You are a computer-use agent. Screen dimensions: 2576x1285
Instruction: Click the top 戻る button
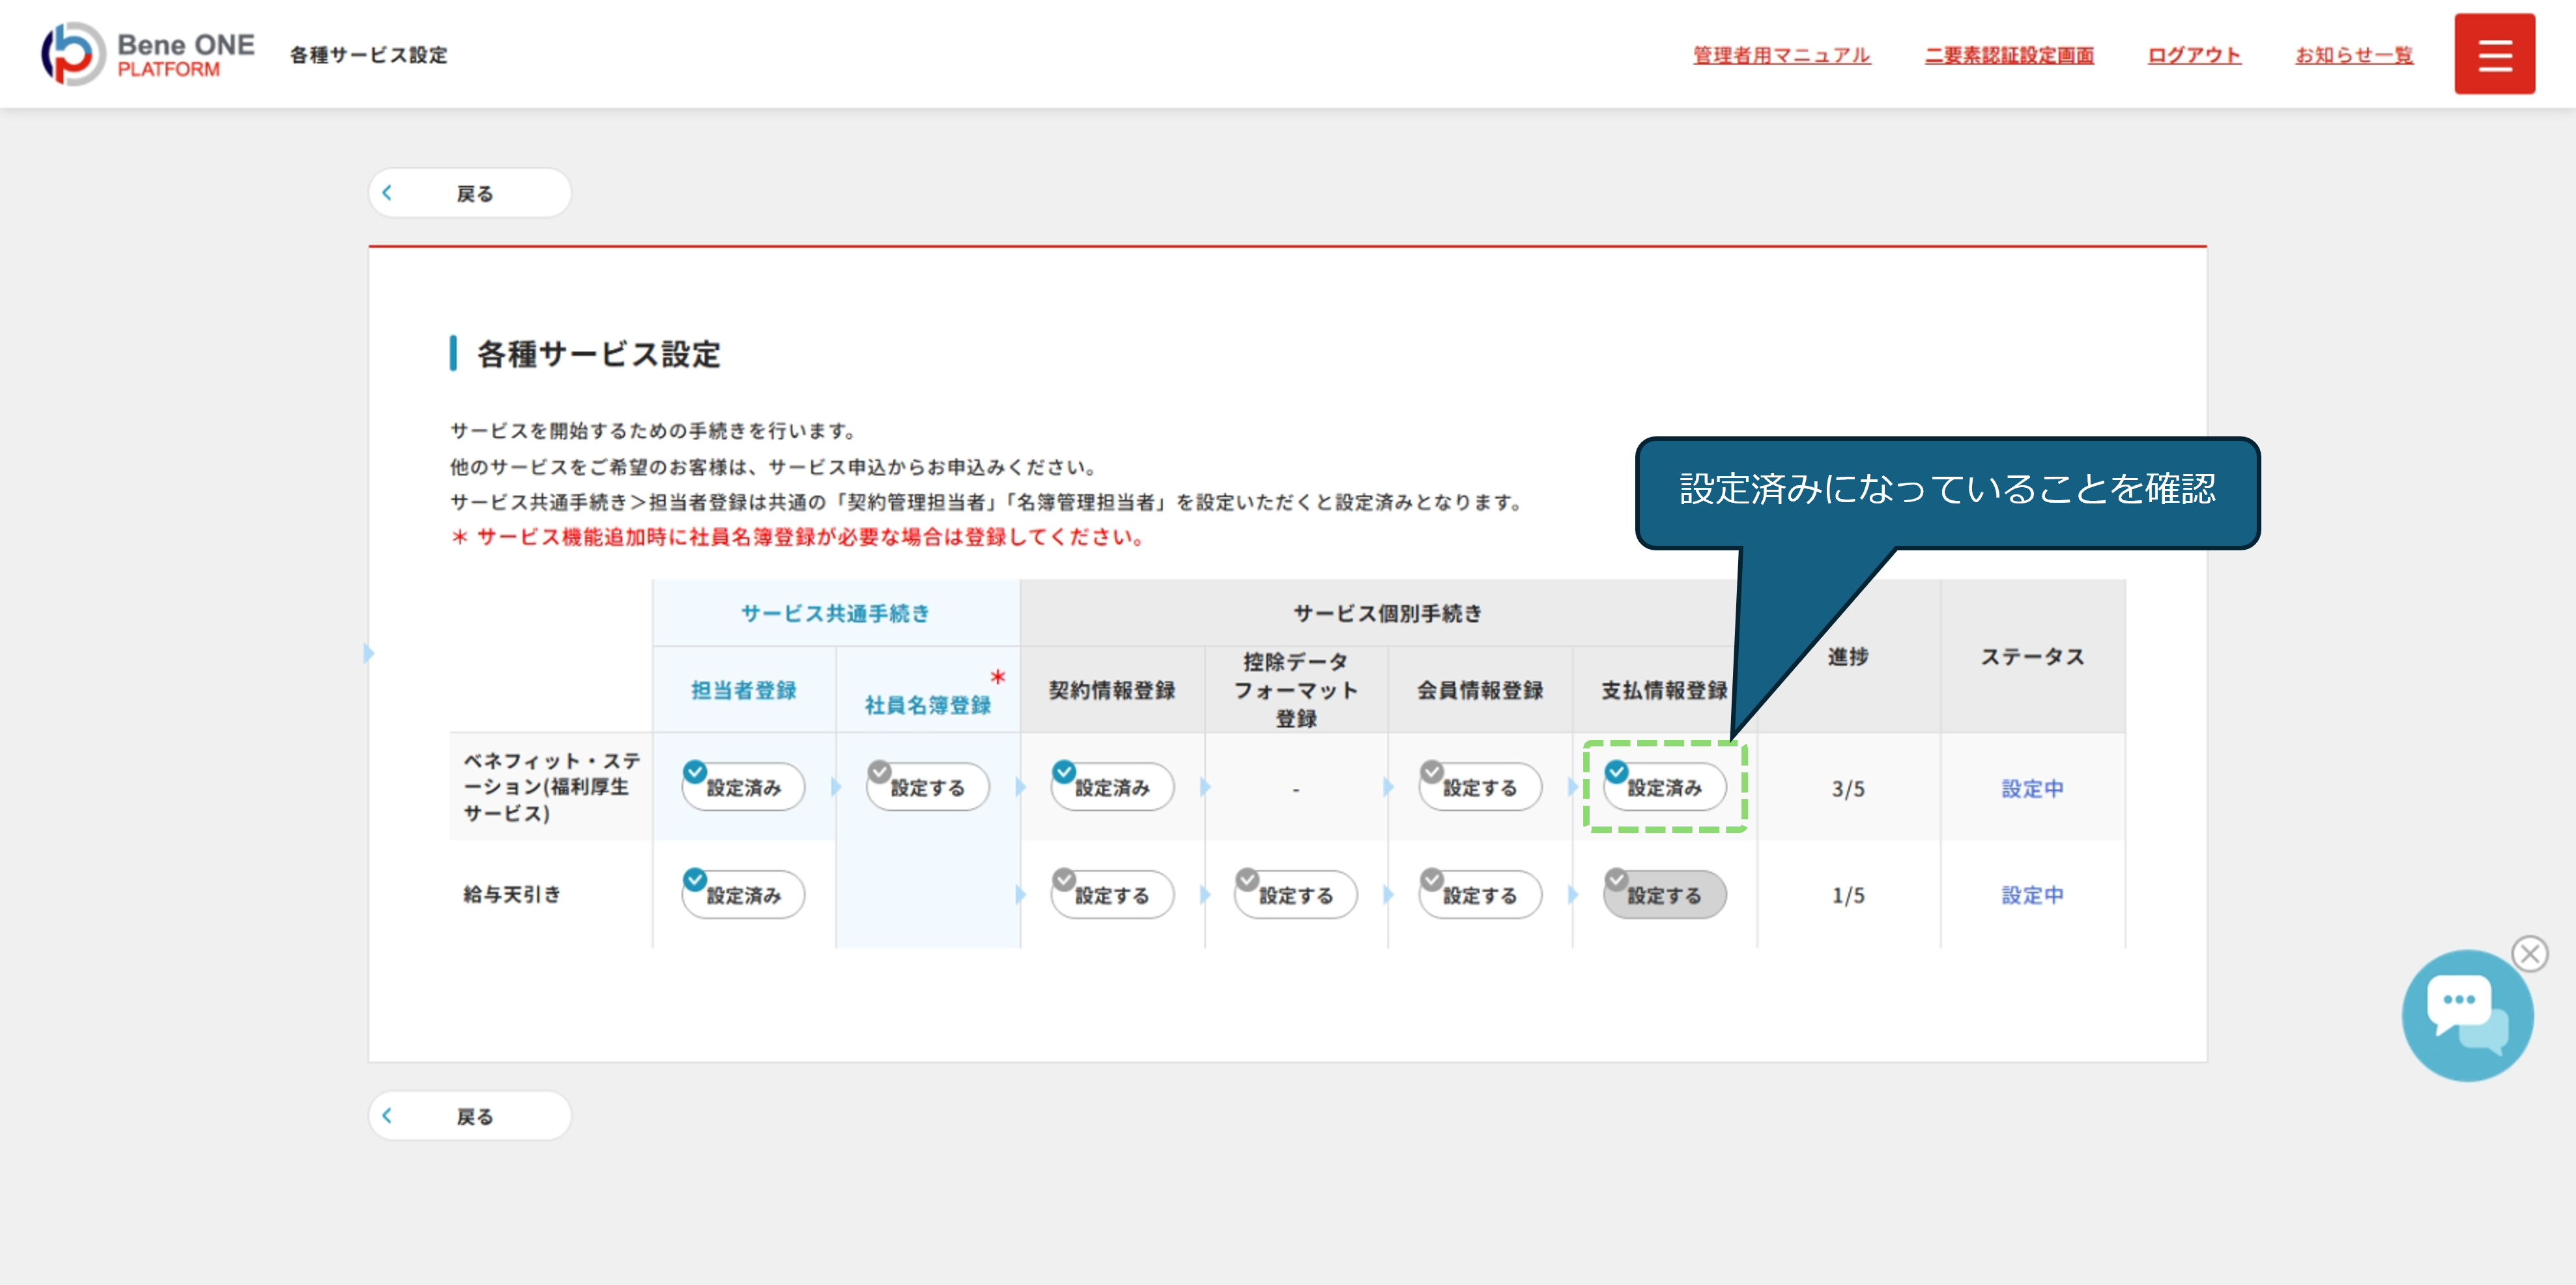click(x=470, y=193)
